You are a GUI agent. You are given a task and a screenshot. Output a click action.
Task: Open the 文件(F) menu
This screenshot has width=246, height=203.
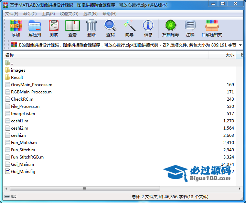(12, 14)
